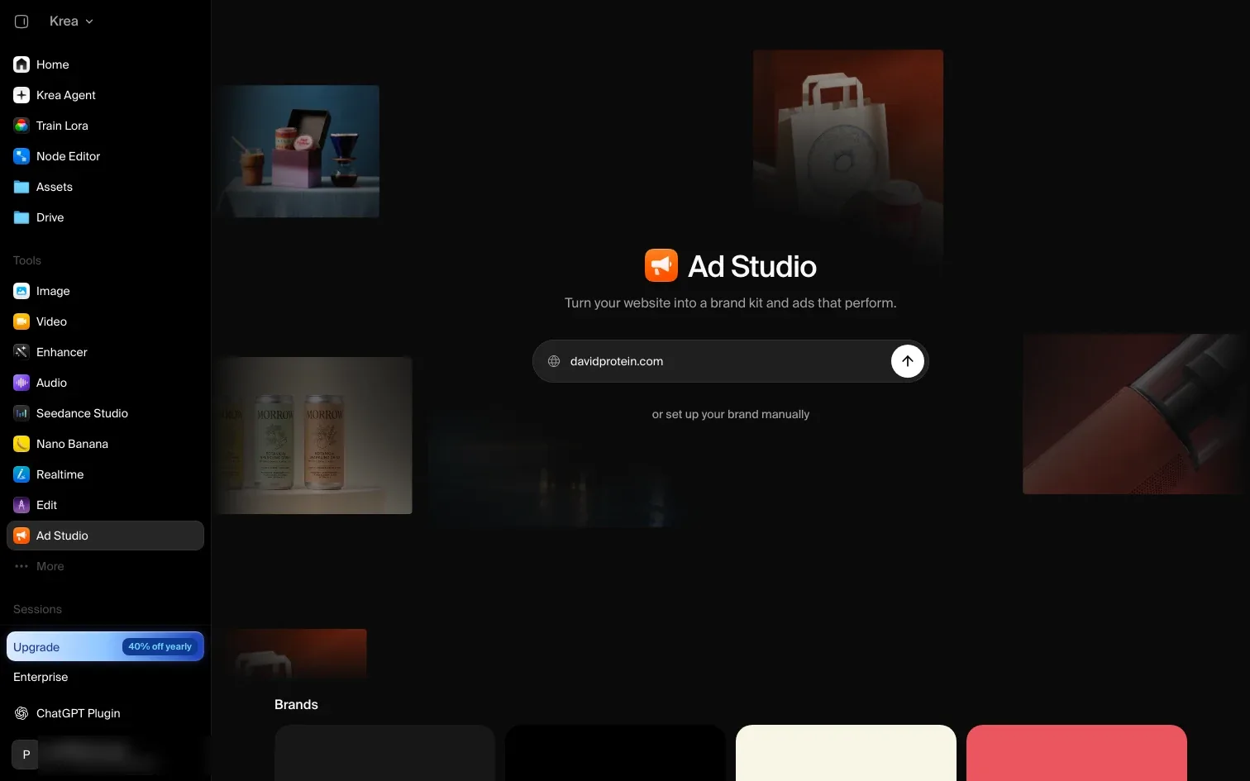Open the black brand card
Image resolution: width=1250 pixels, height=781 pixels.
(615, 753)
